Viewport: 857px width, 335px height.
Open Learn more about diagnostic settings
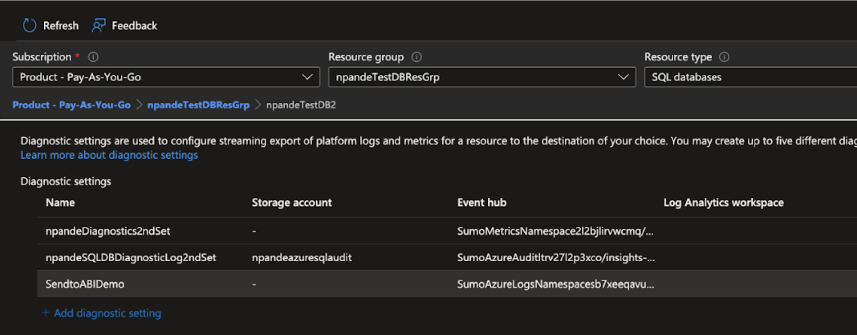109,155
